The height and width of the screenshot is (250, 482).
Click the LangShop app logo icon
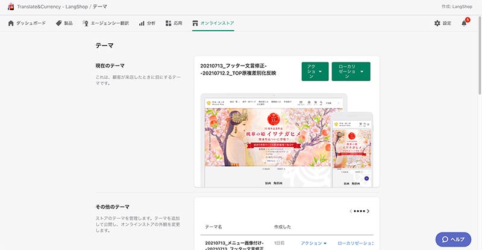coord(10,6)
